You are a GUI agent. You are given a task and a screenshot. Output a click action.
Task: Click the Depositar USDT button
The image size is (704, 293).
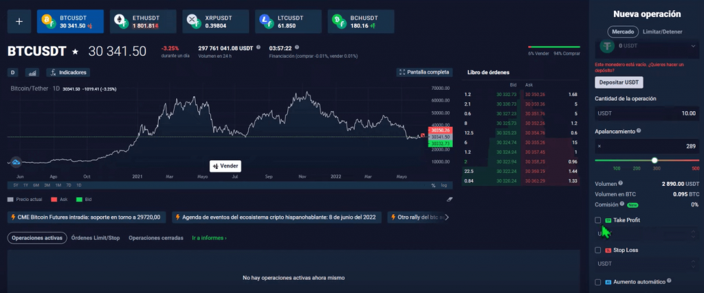click(619, 82)
